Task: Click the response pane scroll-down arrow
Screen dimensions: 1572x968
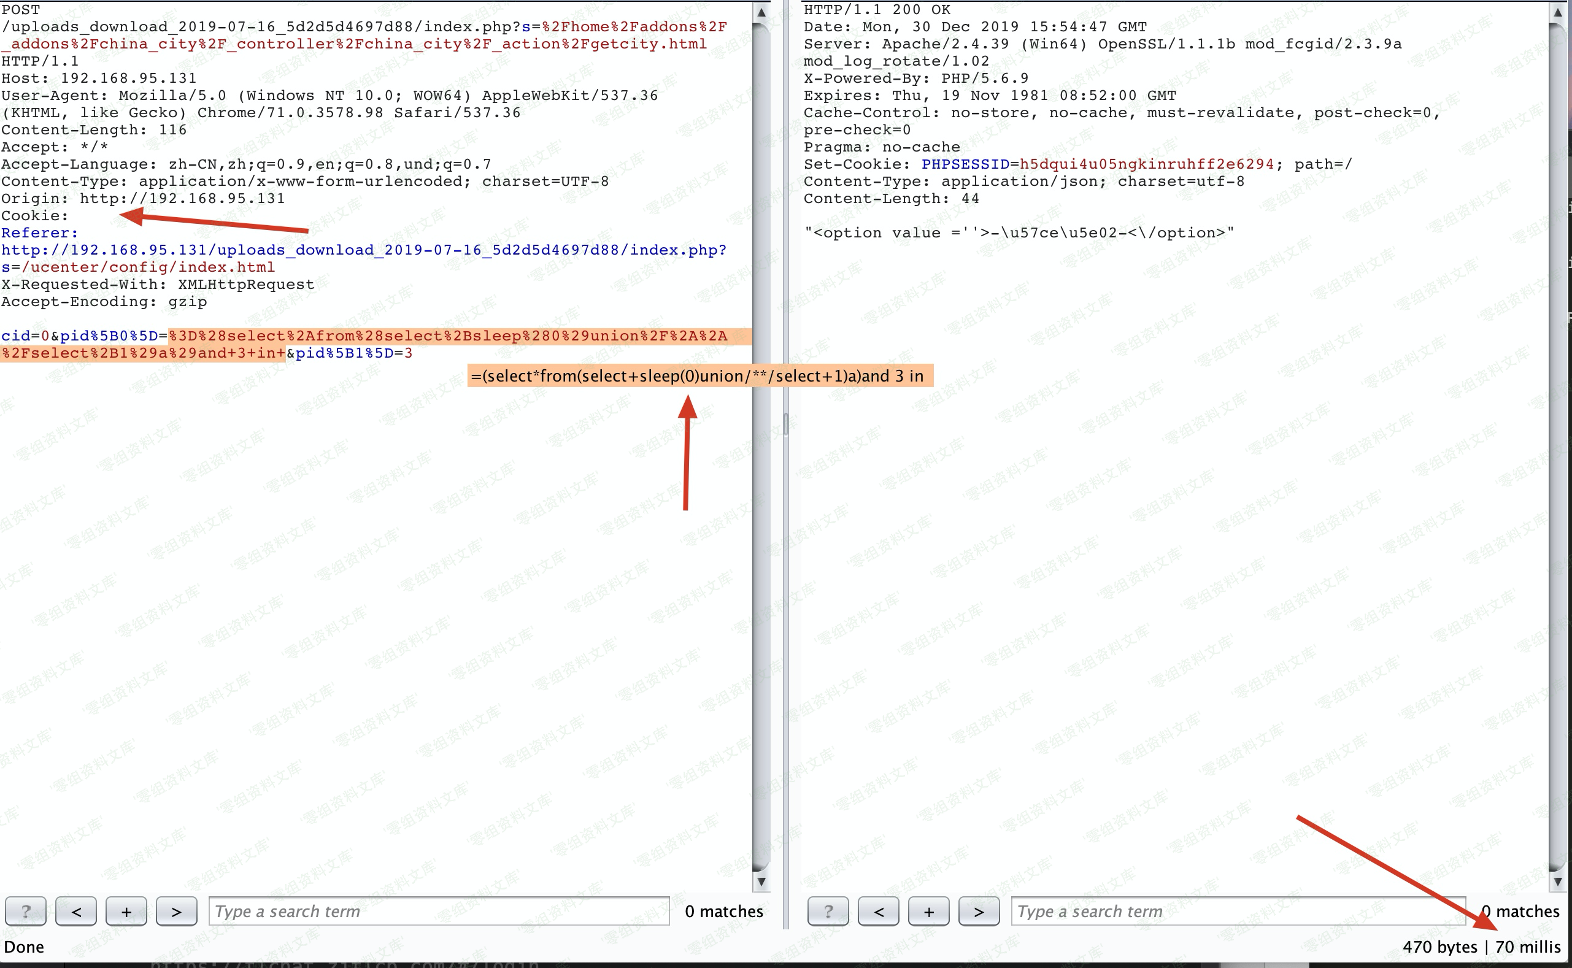Action: (x=1557, y=882)
